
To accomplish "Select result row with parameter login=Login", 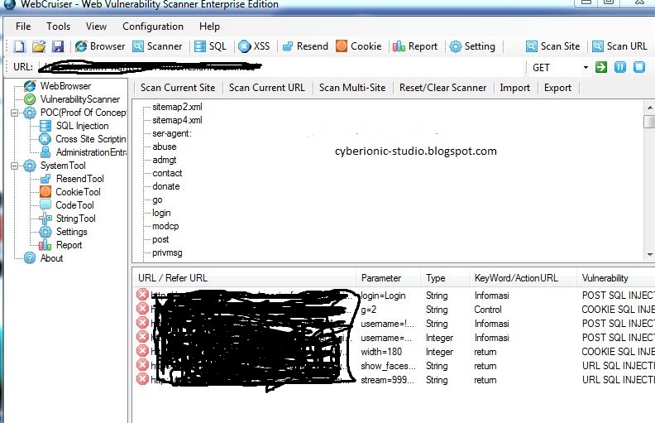I will pyautogui.click(x=394, y=296).
